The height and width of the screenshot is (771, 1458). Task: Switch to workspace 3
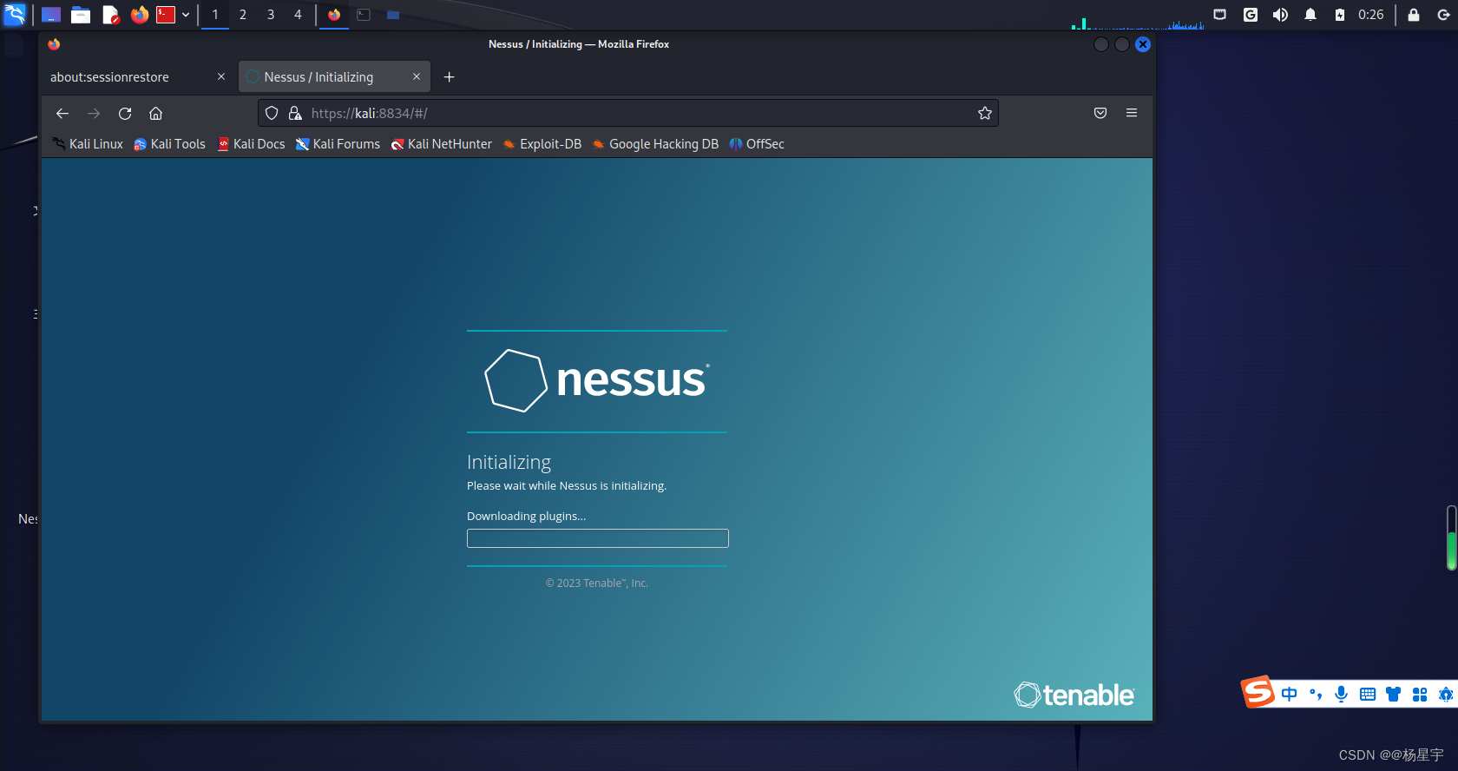coord(271,15)
